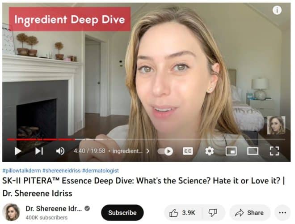Skip to the next video
Screen dimensions: 295x224
[39, 151]
